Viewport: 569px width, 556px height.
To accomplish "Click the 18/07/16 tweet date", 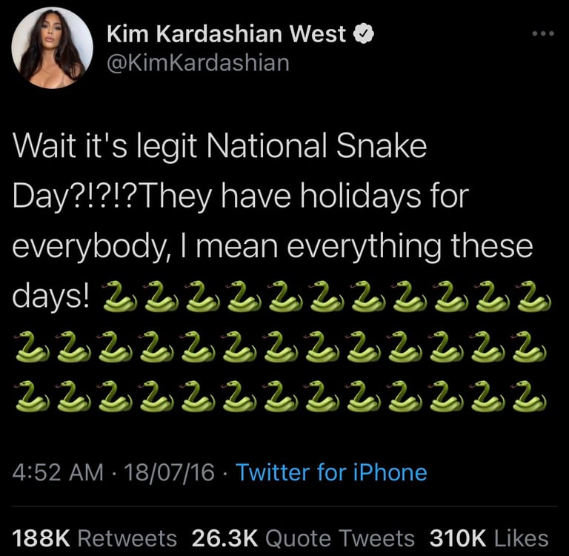I will pyautogui.click(x=170, y=472).
